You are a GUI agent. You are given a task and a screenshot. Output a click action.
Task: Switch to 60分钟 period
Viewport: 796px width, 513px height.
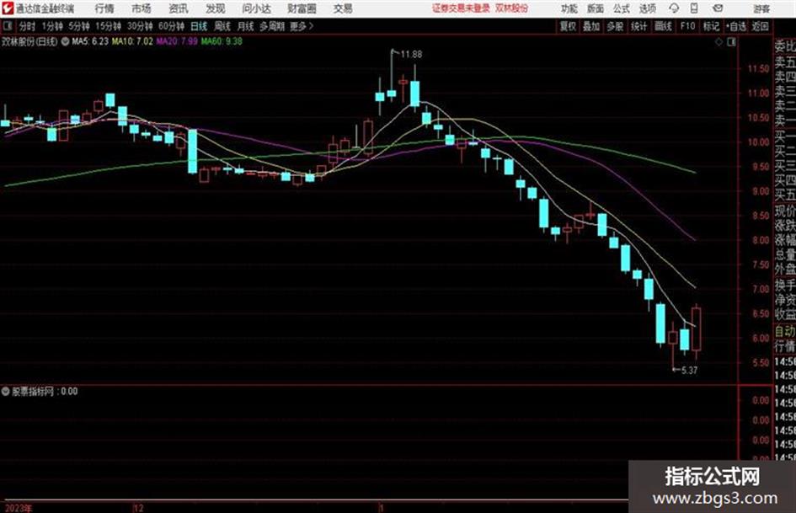click(172, 26)
